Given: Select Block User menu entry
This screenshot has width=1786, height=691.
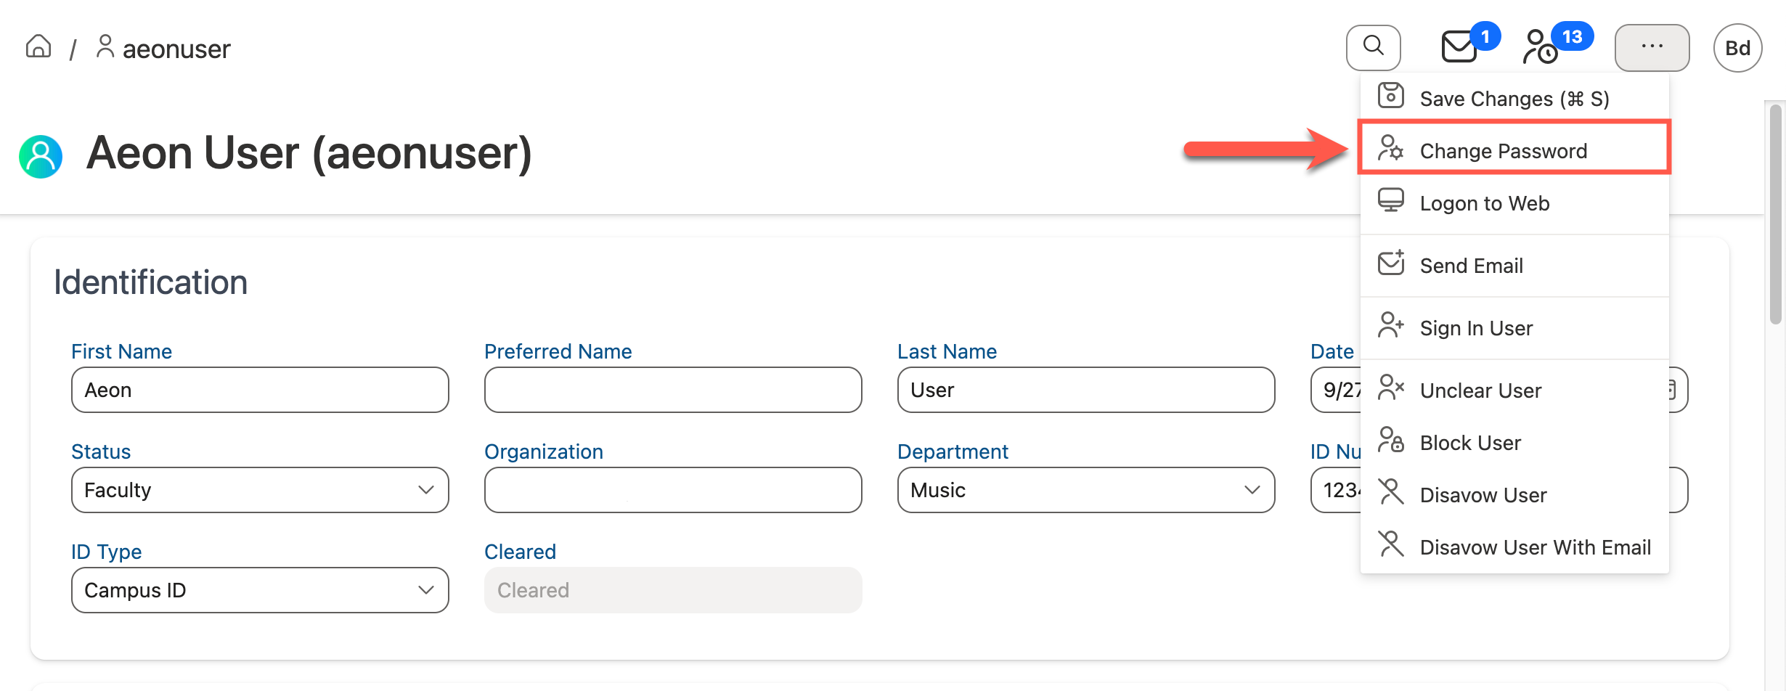Looking at the screenshot, I should coord(1469,443).
